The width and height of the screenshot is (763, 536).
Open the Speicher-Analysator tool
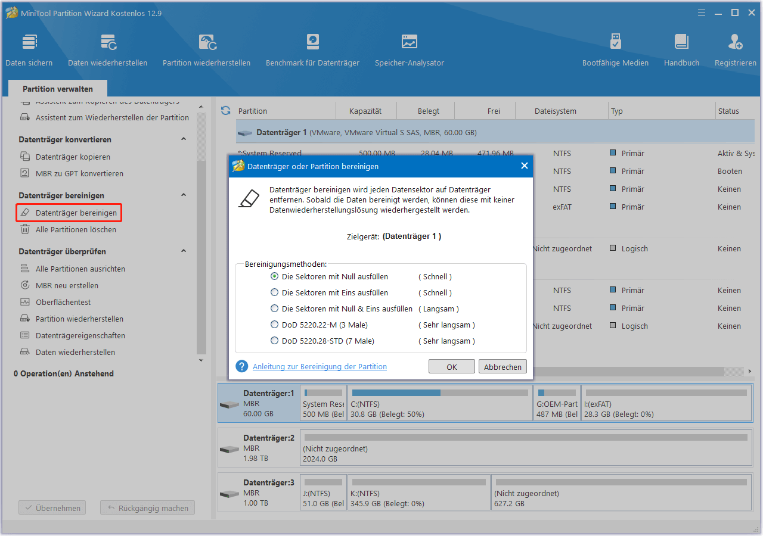[409, 50]
